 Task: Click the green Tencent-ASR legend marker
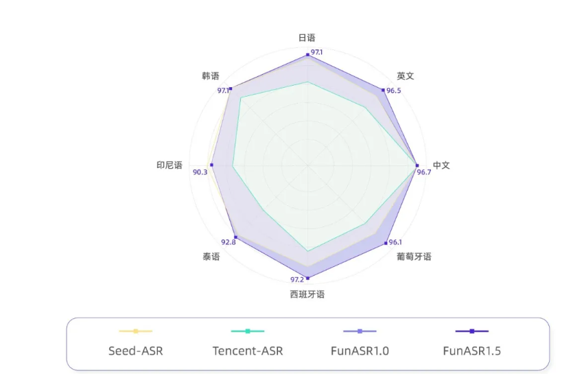247,331
